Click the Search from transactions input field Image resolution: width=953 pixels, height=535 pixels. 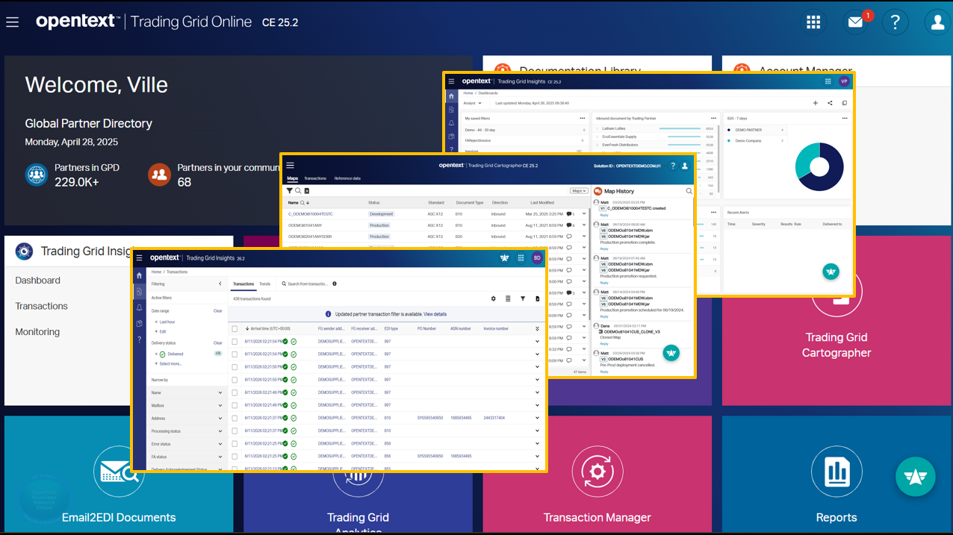308,284
